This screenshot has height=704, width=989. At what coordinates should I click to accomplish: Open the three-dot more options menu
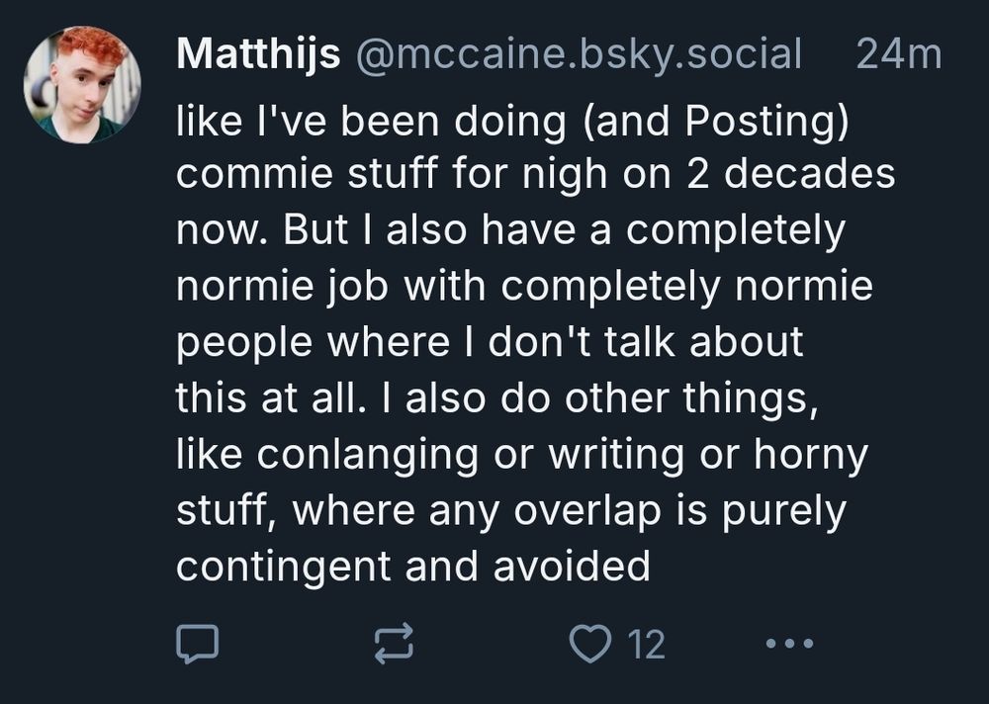(791, 645)
